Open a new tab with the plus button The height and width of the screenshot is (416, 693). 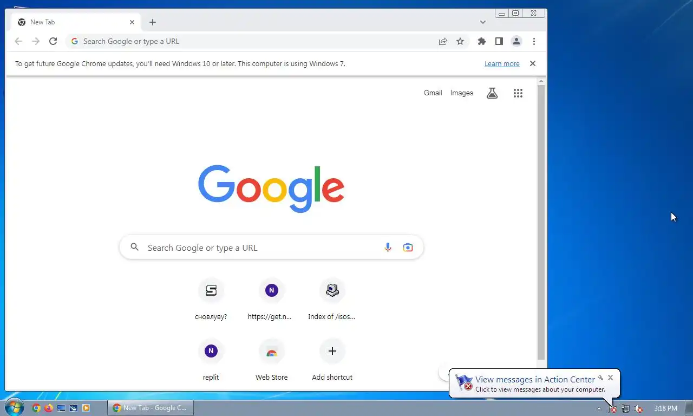coord(153,22)
